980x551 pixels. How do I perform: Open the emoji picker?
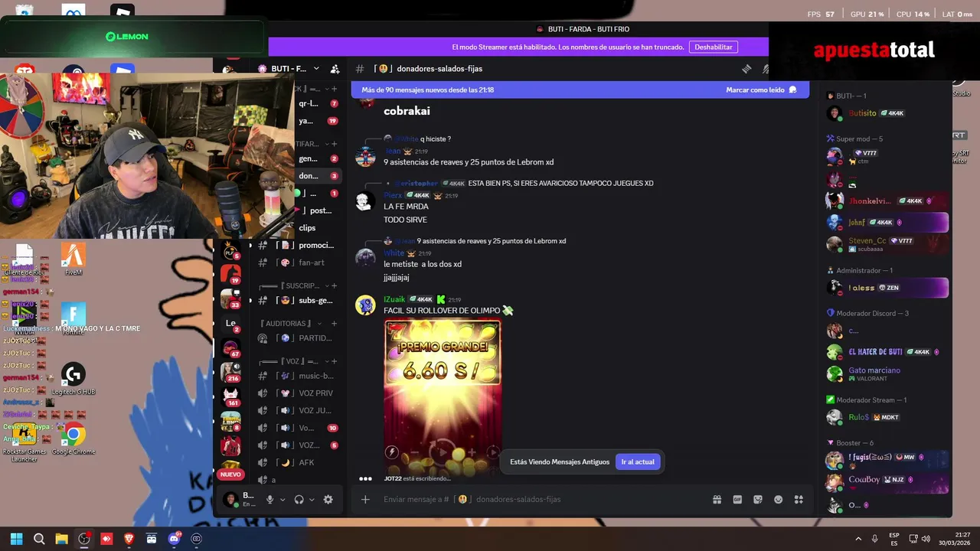point(779,500)
